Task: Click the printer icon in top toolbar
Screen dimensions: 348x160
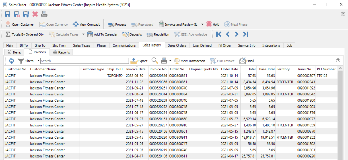Action: (x=44, y=14)
